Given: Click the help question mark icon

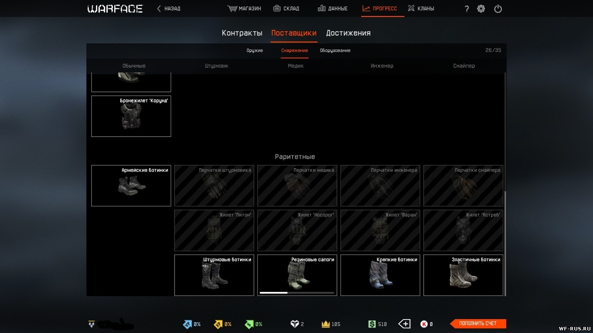Looking at the screenshot, I should [467, 9].
